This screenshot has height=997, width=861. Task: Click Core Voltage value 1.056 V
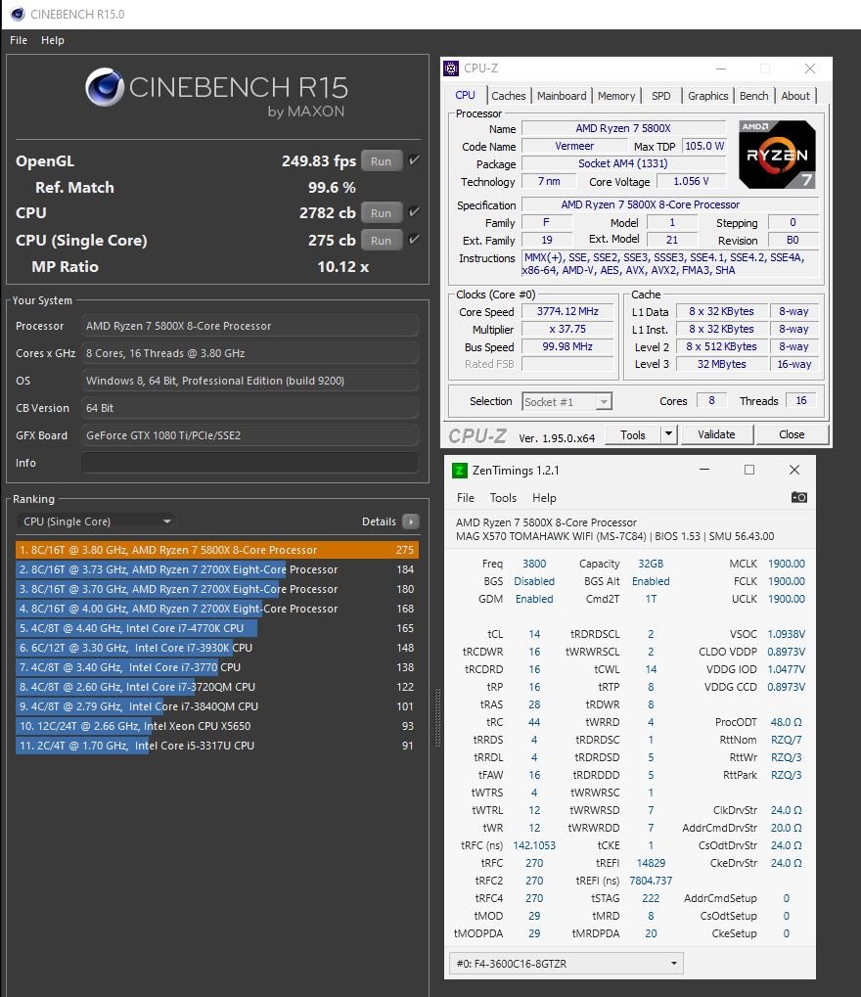pyautogui.click(x=691, y=181)
